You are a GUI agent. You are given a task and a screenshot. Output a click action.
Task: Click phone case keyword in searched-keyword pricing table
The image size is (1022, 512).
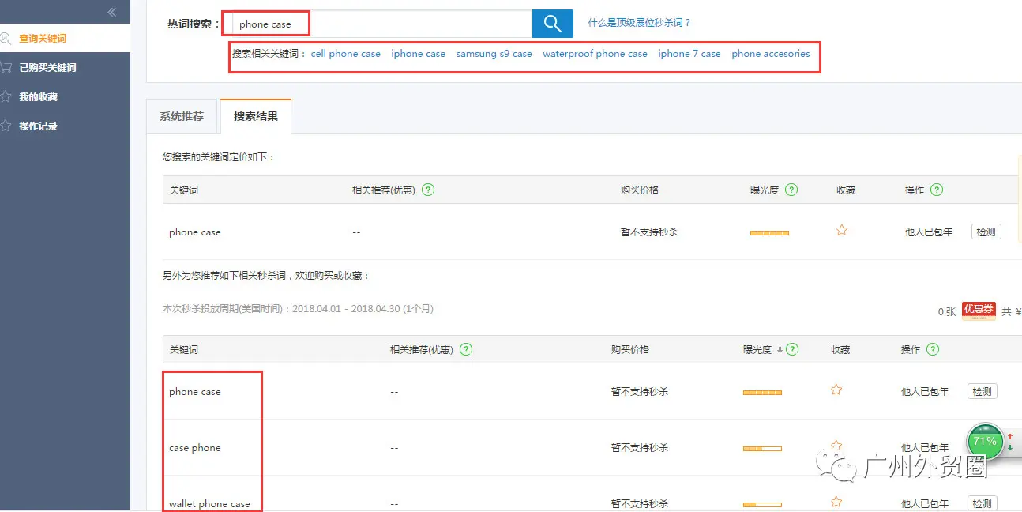pos(195,232)
